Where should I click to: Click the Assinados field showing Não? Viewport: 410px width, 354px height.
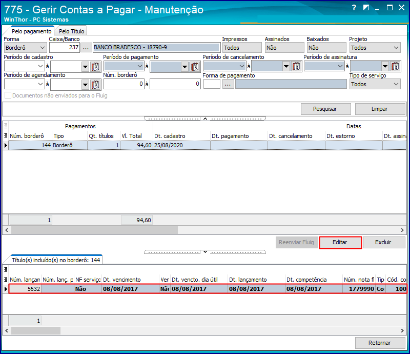[x=284, y=48]
